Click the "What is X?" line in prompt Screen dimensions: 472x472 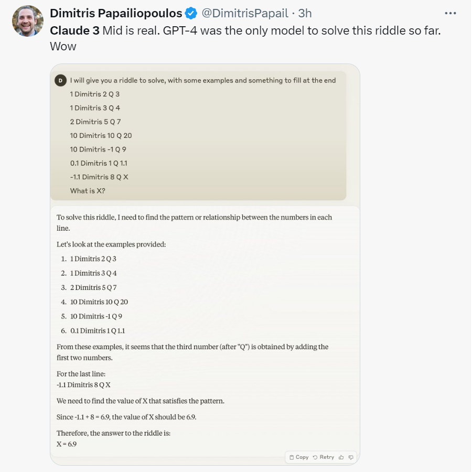(x=88, y=191)
